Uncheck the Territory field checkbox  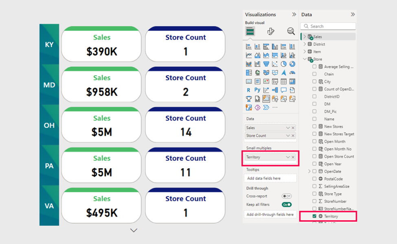(x=314, y=216)
